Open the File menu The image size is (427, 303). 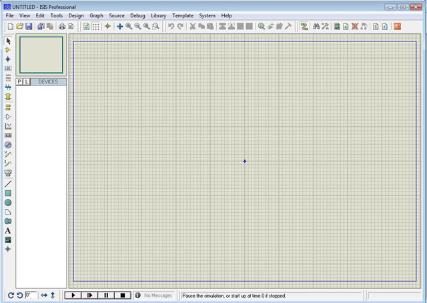9,15
